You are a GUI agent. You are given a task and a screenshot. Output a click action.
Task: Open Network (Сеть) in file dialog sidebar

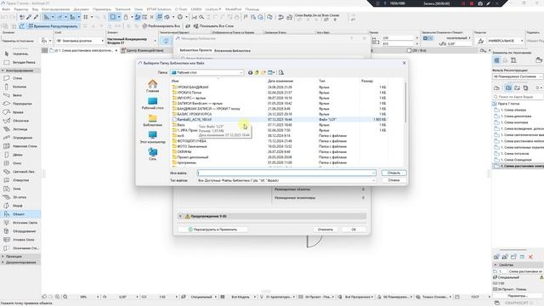point(153,154)
